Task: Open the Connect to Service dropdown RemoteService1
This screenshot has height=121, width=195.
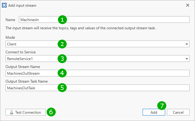Action: [x=97, y=59]
